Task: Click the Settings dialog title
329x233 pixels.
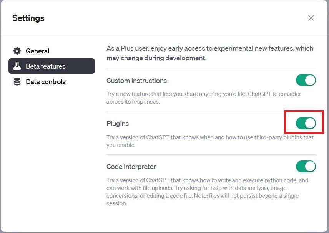Action: (28, 18)
